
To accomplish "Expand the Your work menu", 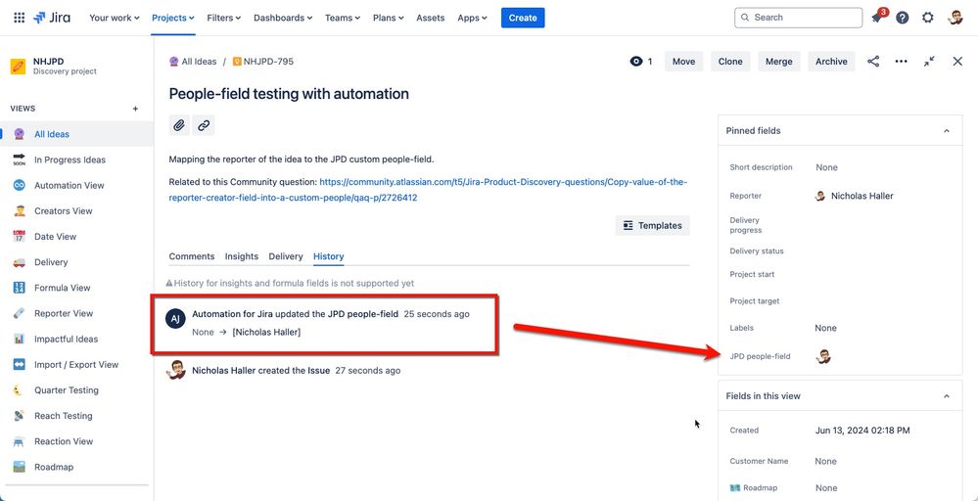I will (x=115, y=18).
